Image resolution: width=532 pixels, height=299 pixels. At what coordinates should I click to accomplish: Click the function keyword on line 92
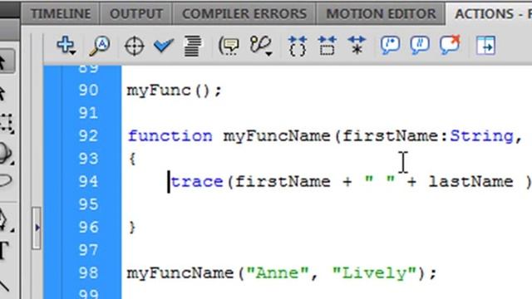tap(170, 136)
